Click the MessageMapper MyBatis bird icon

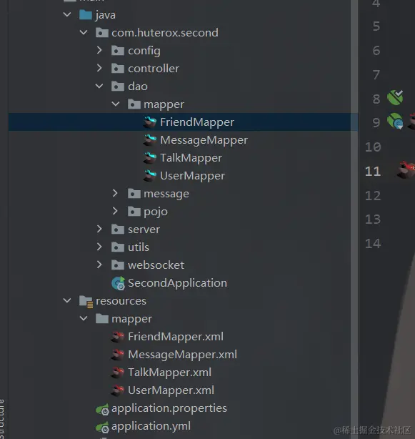(x=149, y=140)
